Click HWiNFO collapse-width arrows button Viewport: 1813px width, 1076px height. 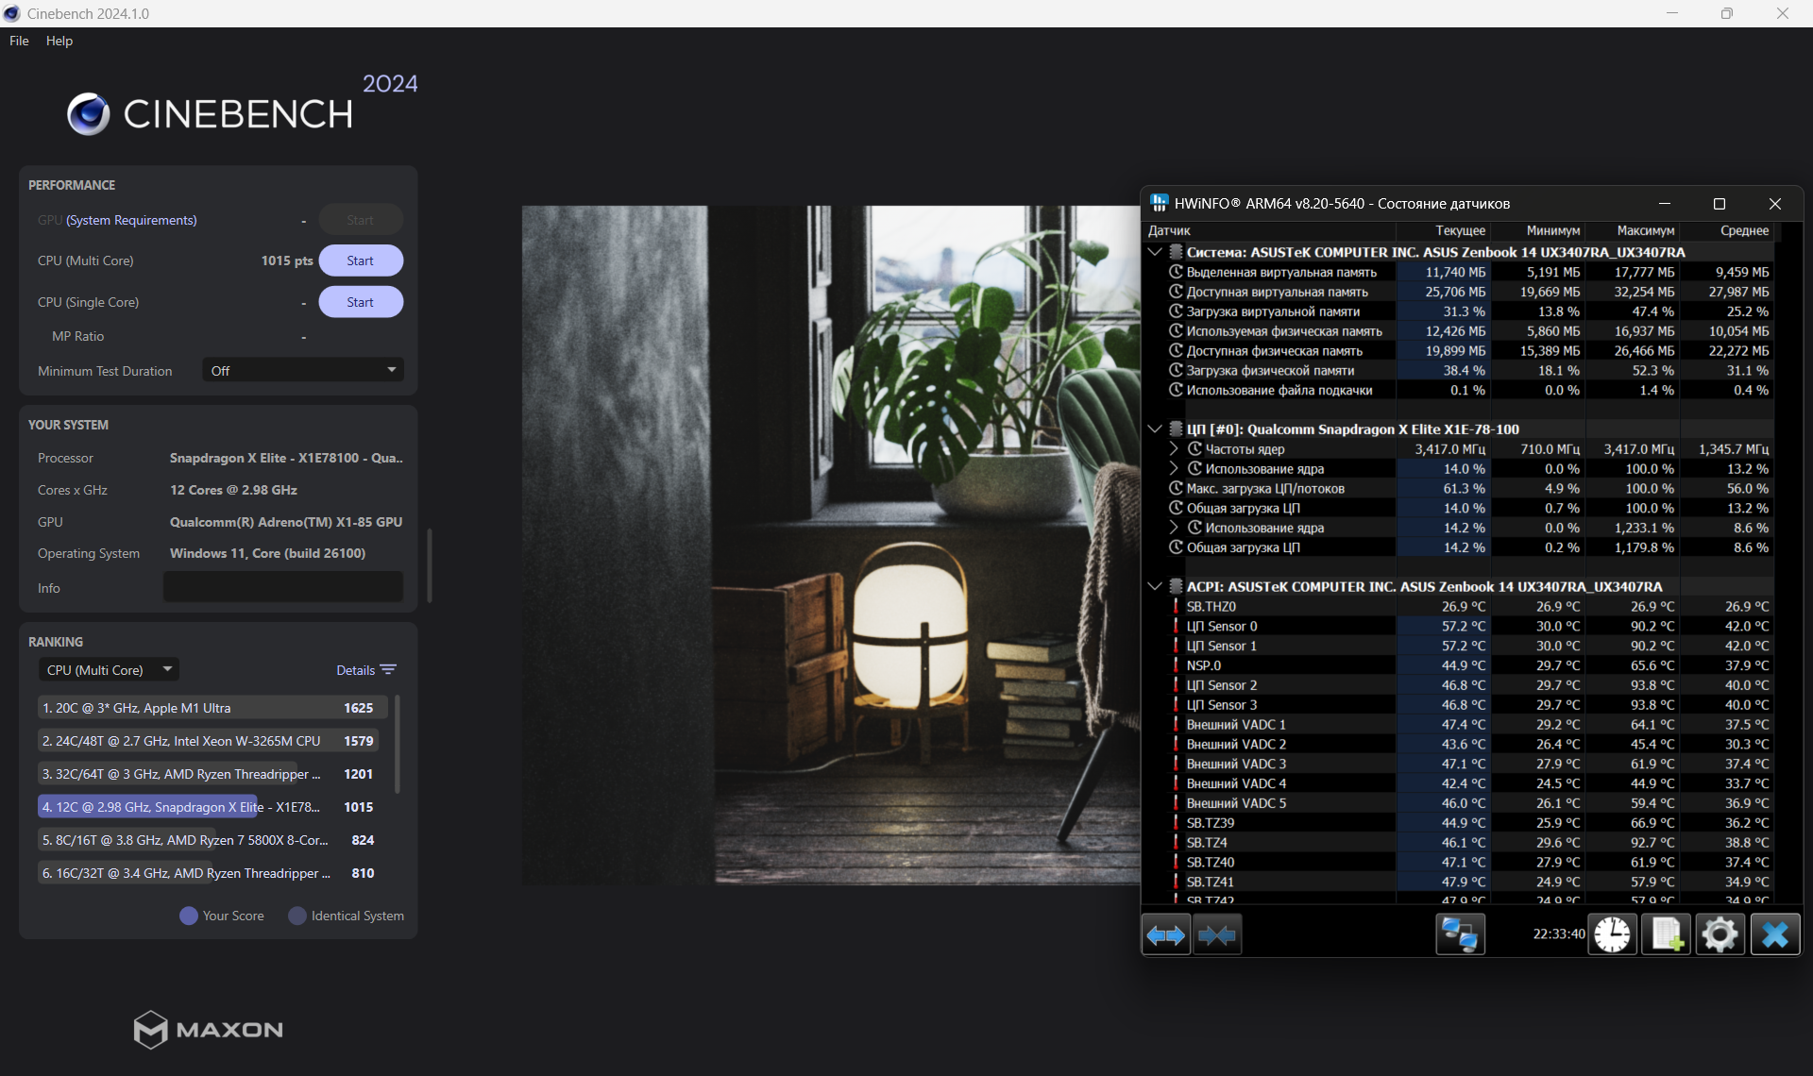(x=1216, y=934)
